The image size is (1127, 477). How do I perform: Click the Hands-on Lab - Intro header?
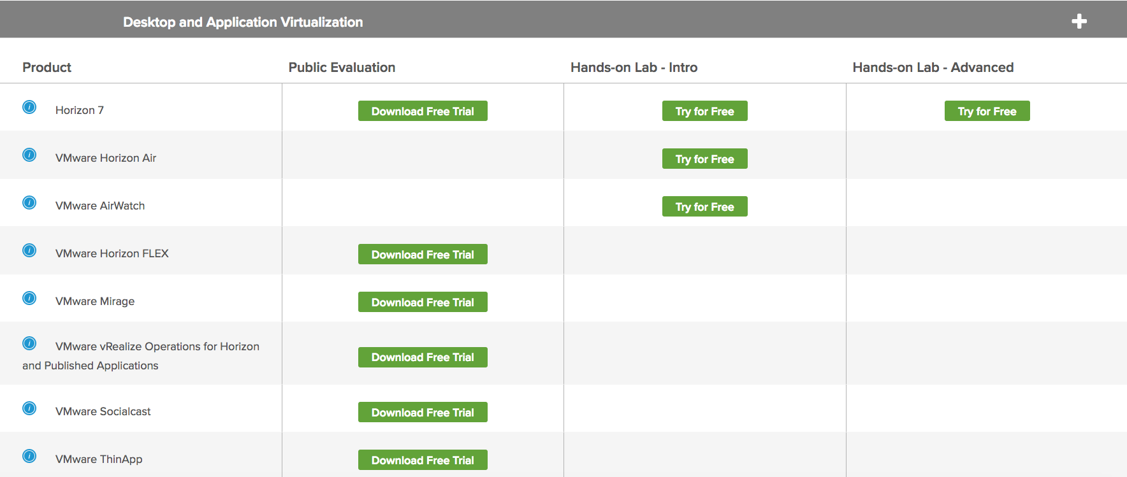tap(634, 68)
